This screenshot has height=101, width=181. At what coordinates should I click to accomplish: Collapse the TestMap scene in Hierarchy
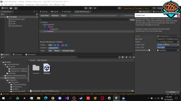tap(5, 17)
